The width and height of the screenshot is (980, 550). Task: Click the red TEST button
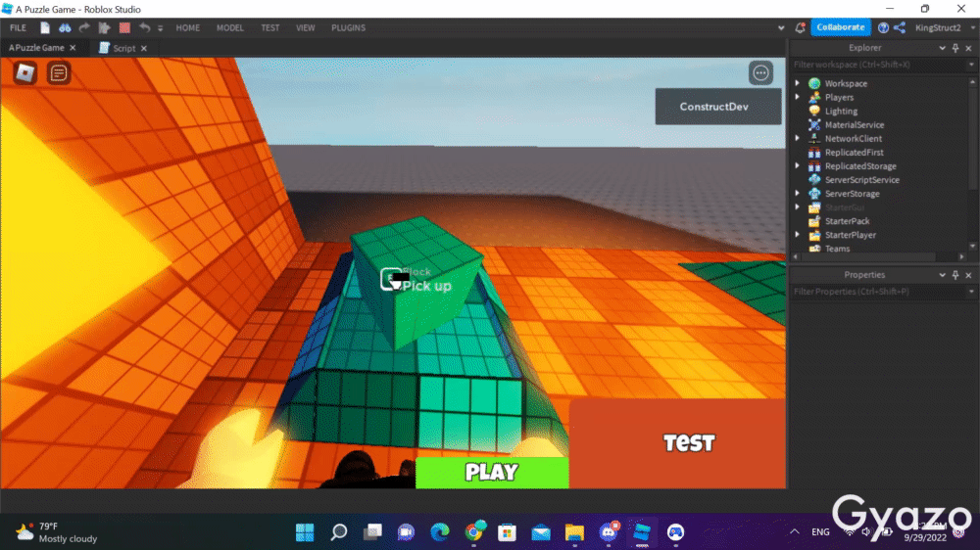677,443
